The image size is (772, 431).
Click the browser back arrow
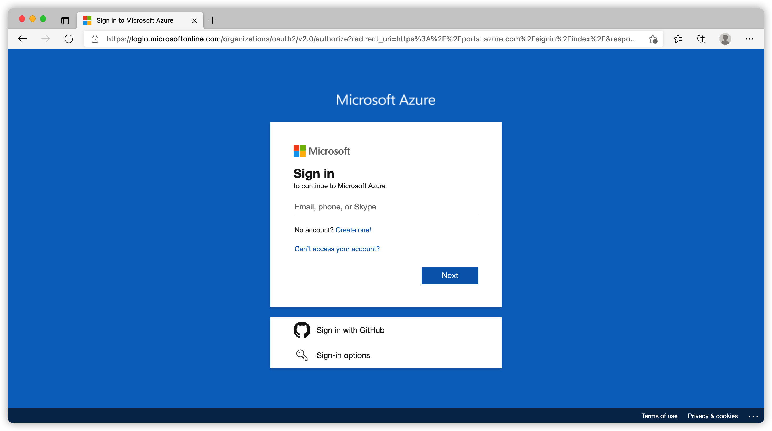pyautogui.click(x=23, y=39)
